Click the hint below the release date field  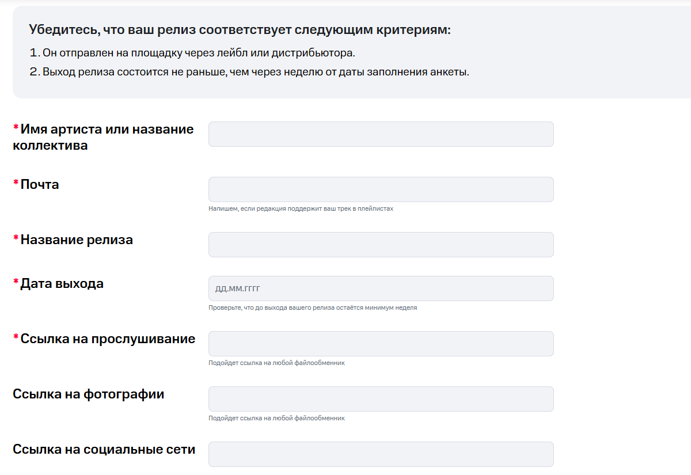click(x=313, y=307)
